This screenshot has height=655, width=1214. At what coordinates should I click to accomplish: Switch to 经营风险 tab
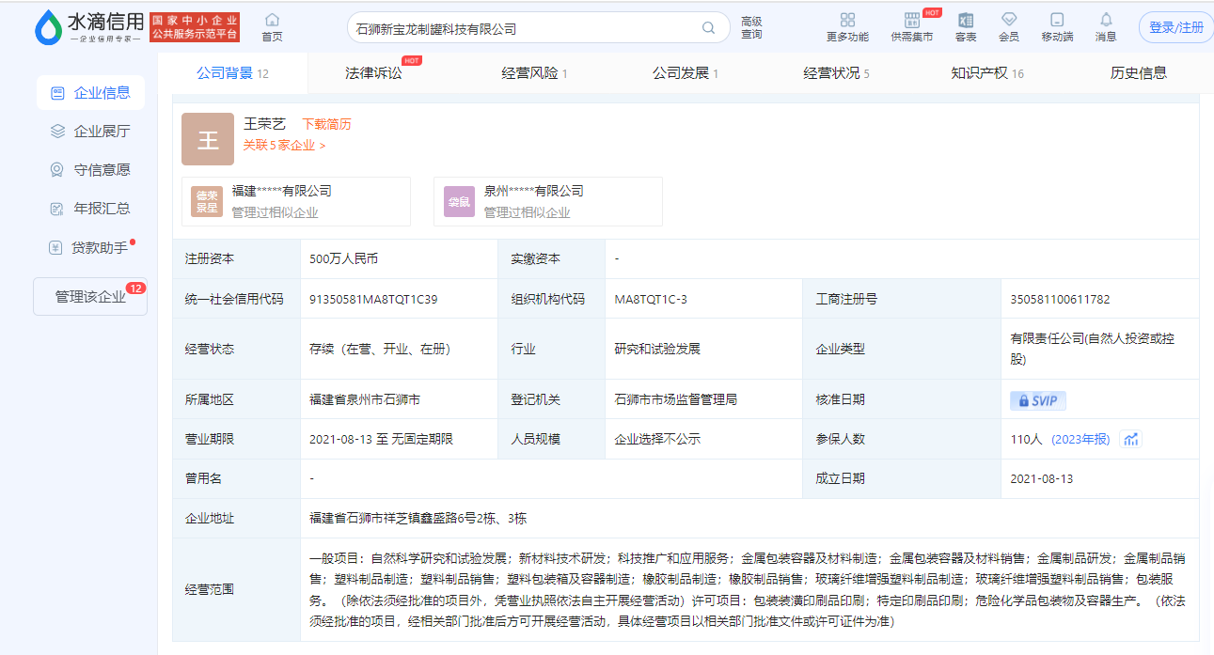[534, 73]
